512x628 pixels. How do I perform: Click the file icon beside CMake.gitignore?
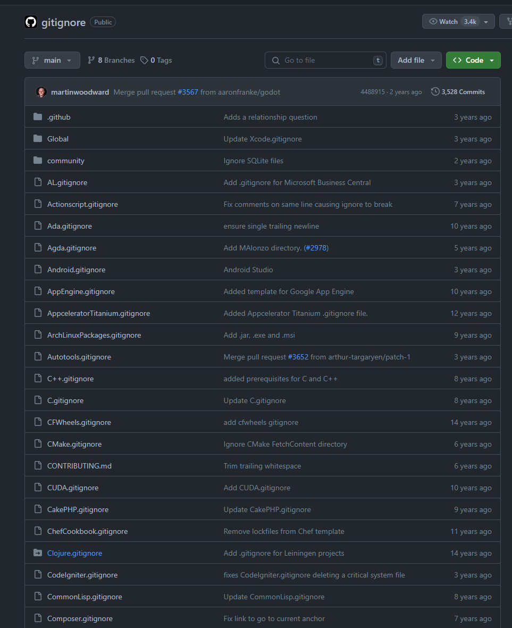coord(38,444)
